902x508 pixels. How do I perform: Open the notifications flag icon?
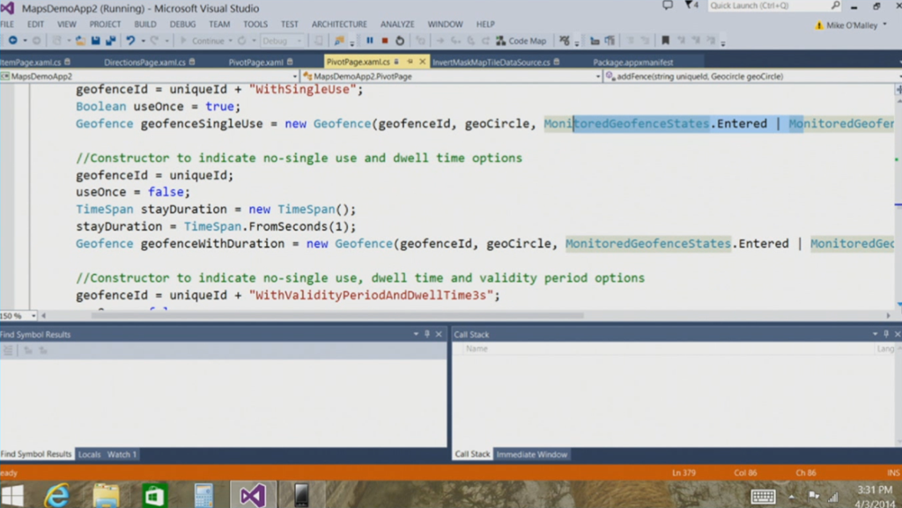click(691, 6)
